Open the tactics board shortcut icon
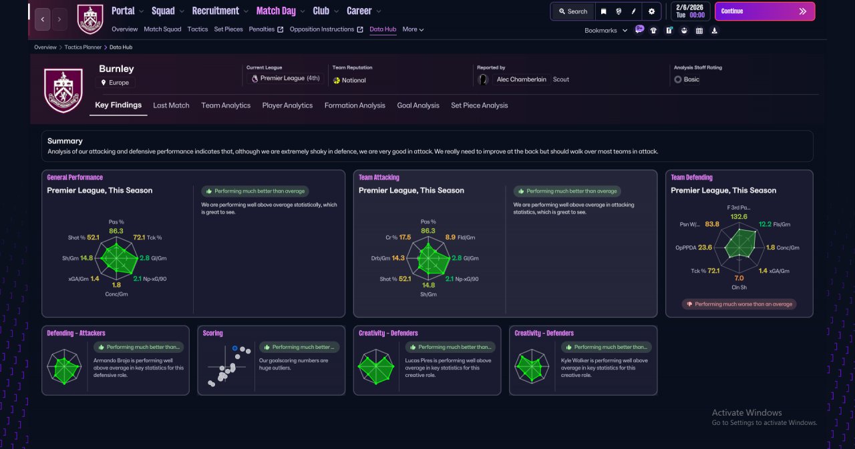The image size is (855, 449). pyautogui.click(x=669, y=30)
